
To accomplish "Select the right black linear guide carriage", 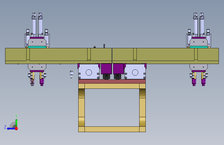I will tap(118, 77).
